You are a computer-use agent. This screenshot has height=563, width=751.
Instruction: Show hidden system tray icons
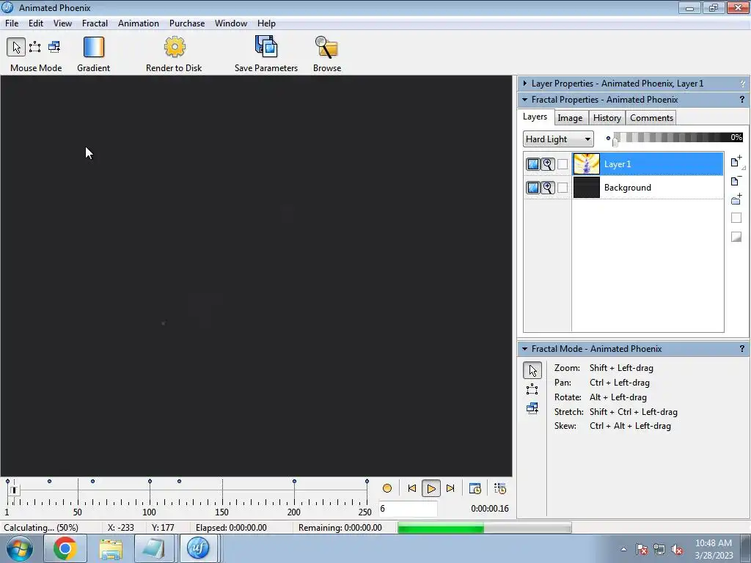623,549
